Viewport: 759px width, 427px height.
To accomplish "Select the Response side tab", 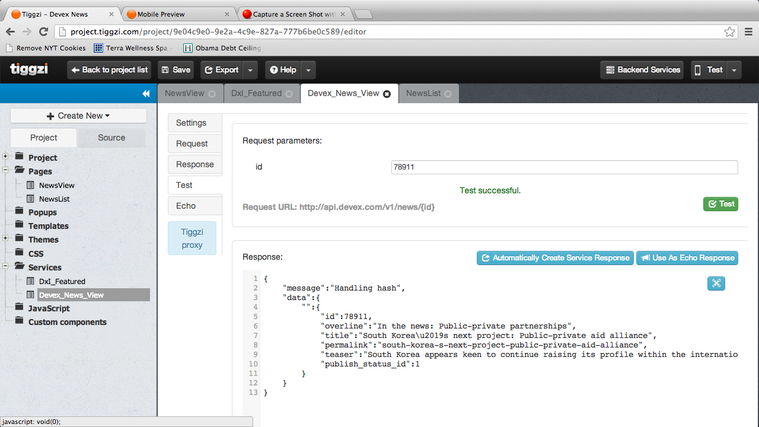I will [x=194, y=164].
